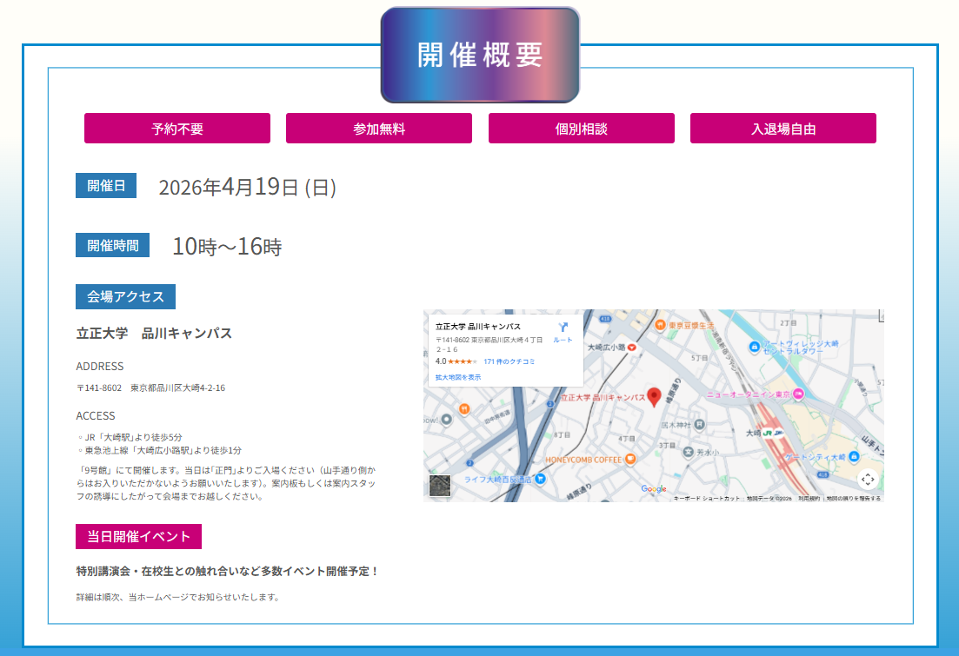This screenshot has width=959, height=656.
Task: Click the 居木神社 shrine marker
Action: (700, 425)
